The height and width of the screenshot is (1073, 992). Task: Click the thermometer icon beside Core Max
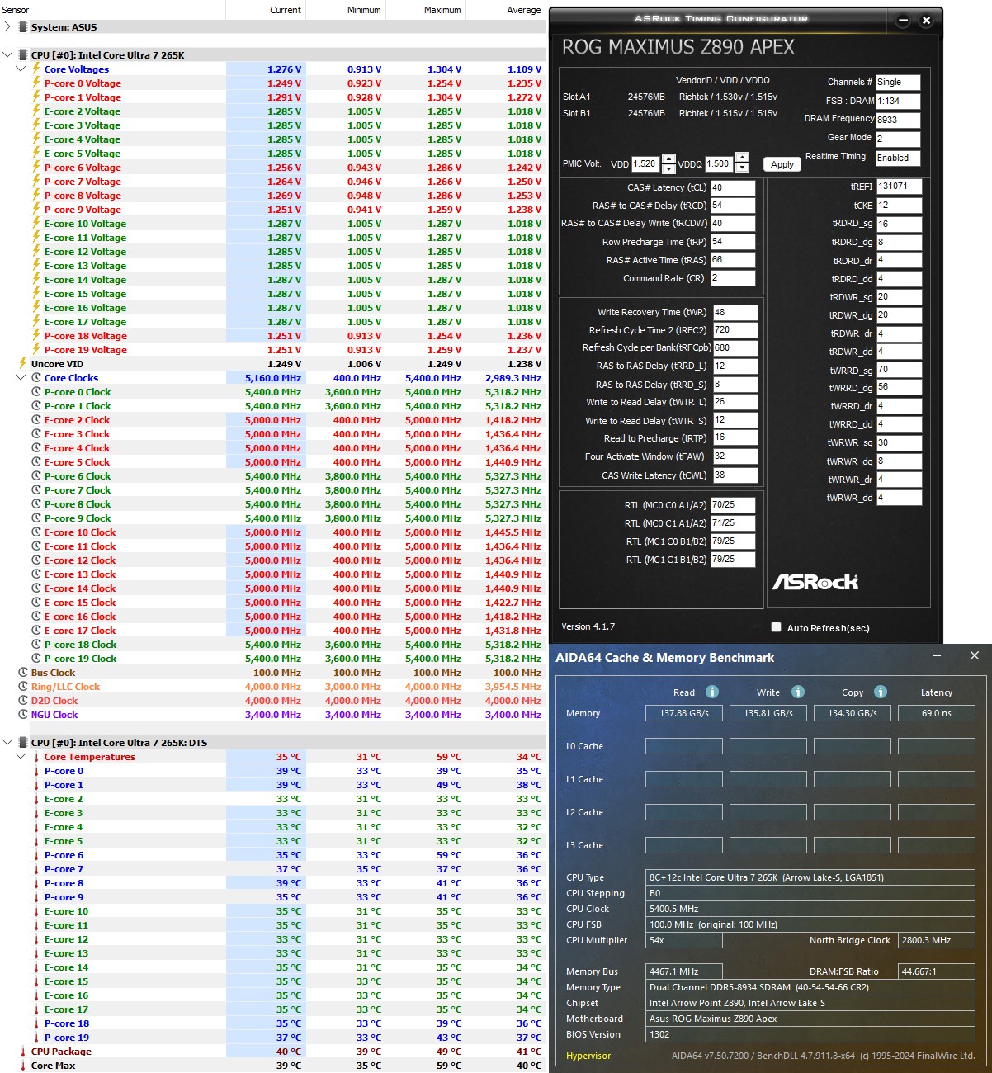(23, 1066)
